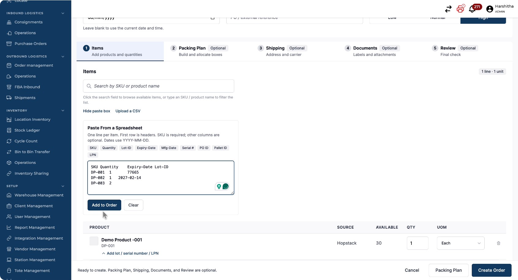Screen dimensions: 518x280
Task: Click the Cycle Count refresh icon
Action: pos(9,141)
